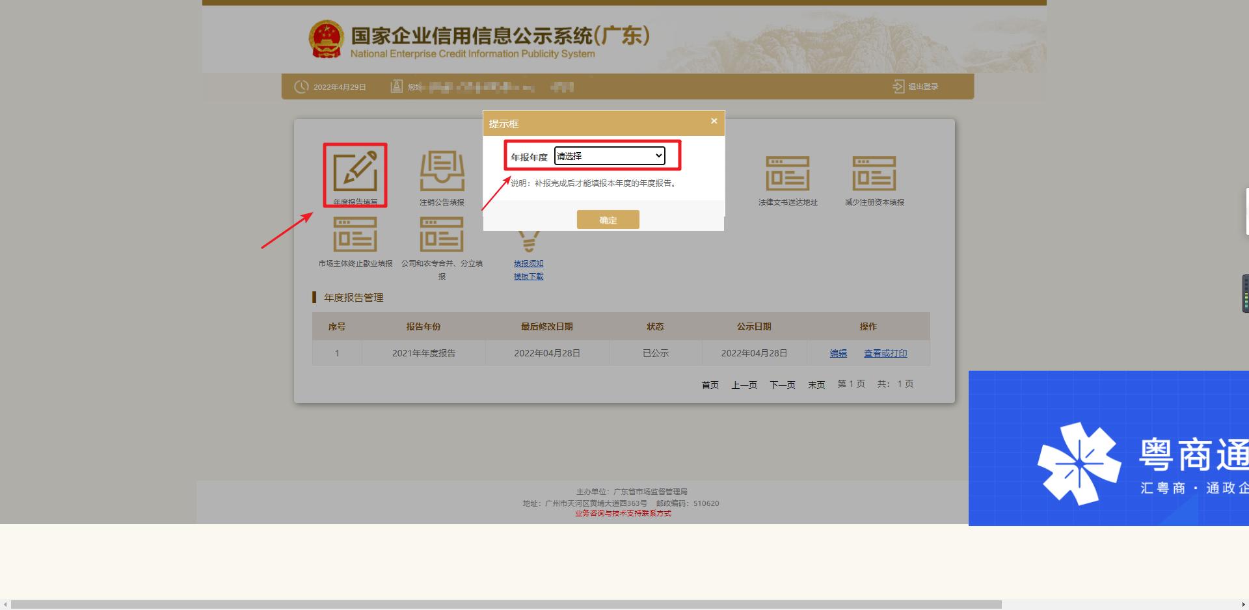The image size is (1249, 610).
Task: Click the 退出登录 logout icon
Action: tap(898, 86)
